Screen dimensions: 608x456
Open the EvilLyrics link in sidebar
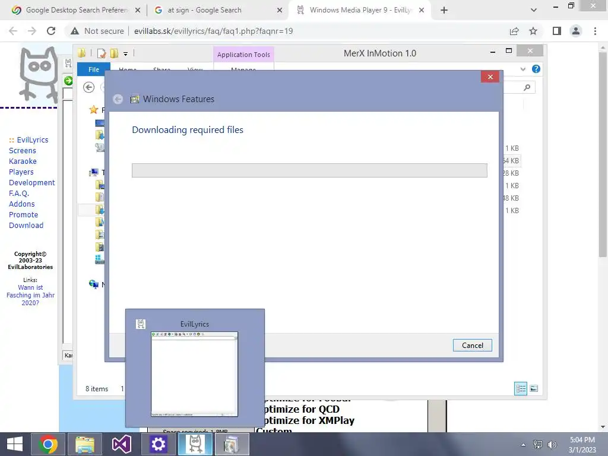coord(33,140)
